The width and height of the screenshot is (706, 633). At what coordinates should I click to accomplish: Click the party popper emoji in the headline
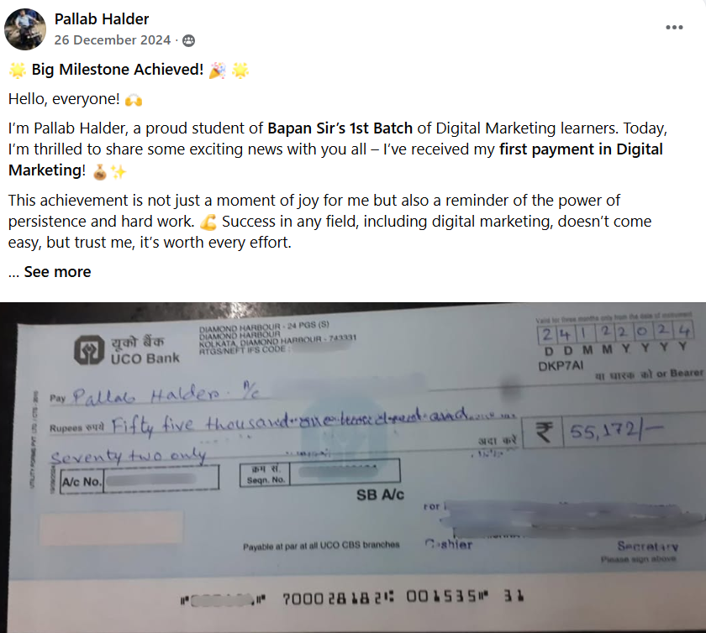(218, 71)
